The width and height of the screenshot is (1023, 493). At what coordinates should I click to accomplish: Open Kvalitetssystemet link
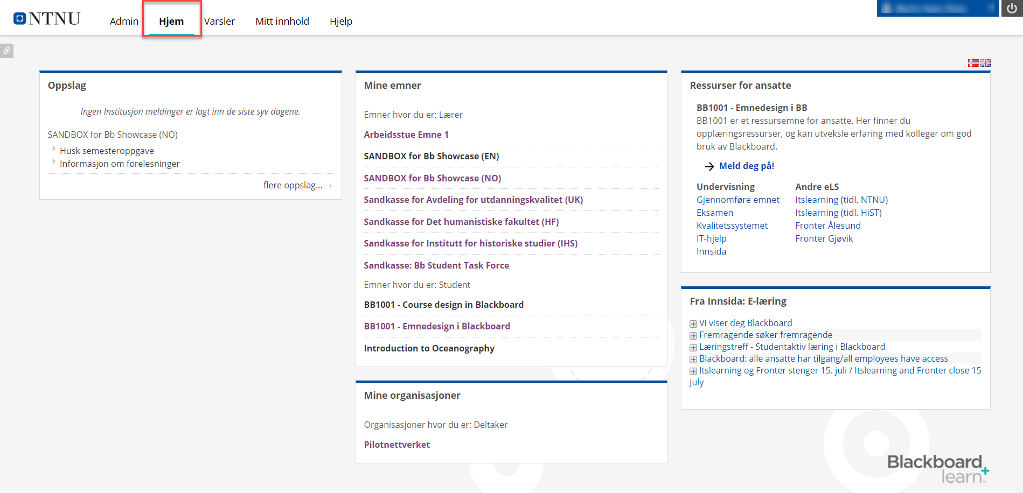point(732,226)
